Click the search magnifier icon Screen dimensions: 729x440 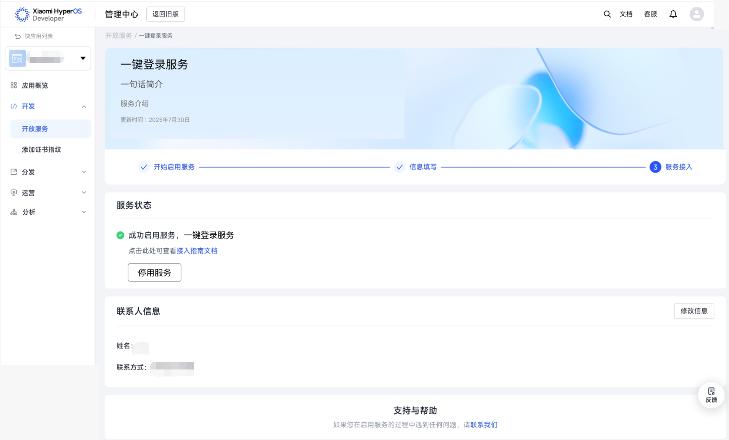point(607,14)
